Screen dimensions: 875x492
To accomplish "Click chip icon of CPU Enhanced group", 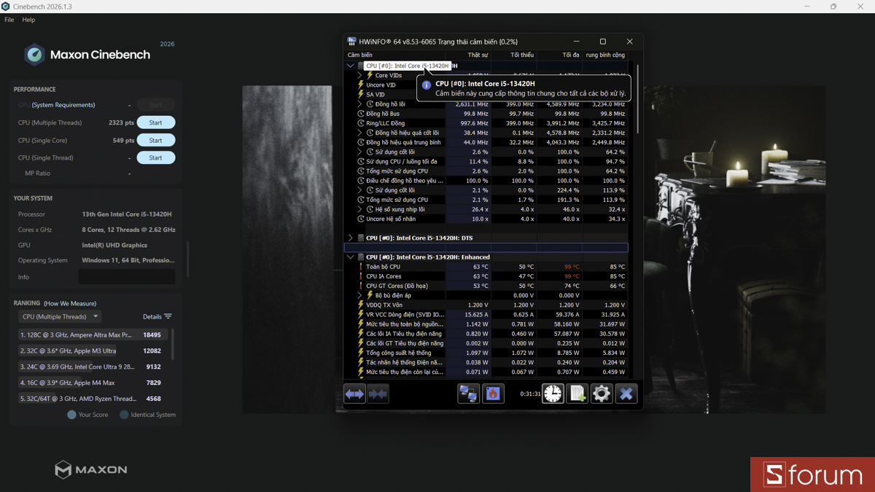I will point(360,257).
